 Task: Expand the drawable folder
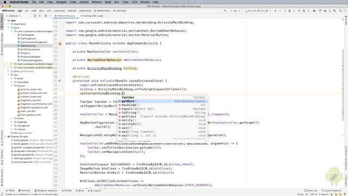pyautogui.click(x=12, y=82)
